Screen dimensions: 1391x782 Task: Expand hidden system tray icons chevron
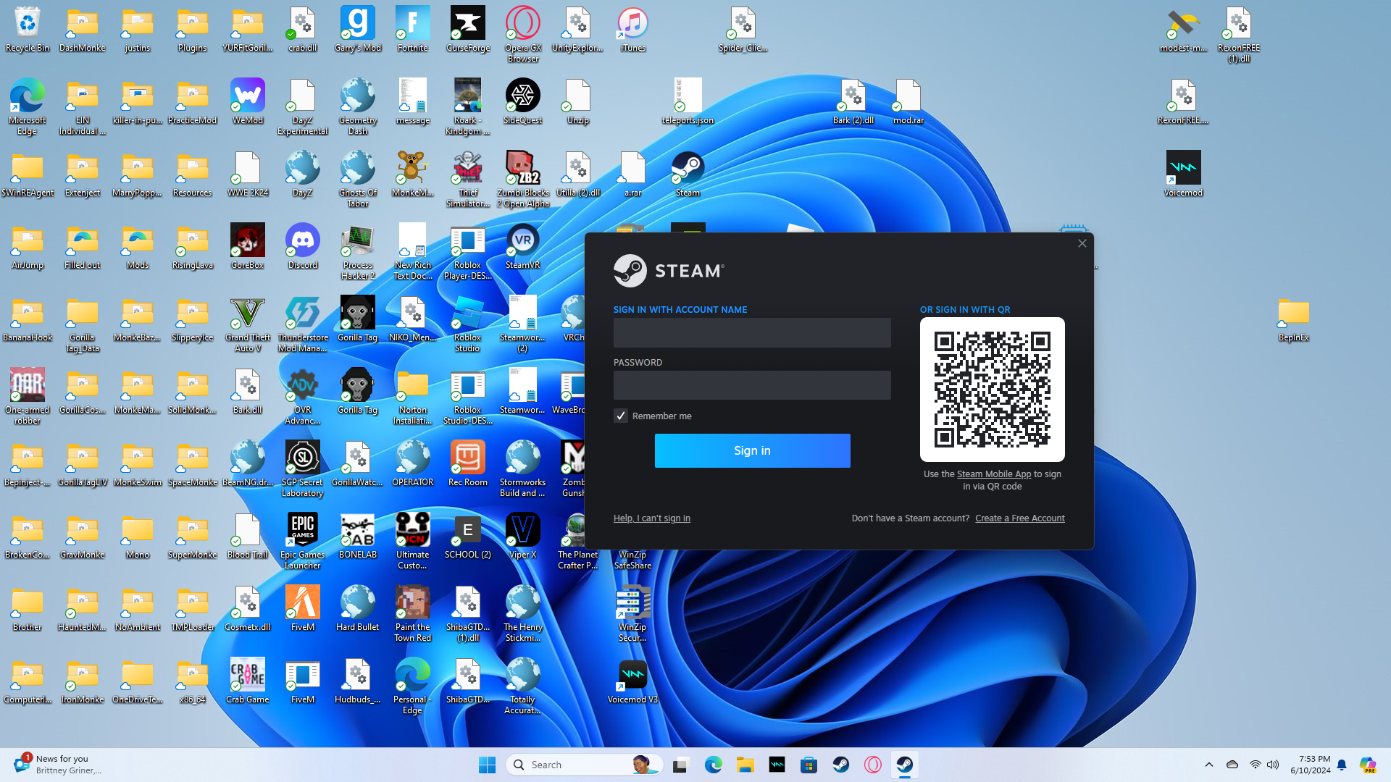(1208, 765)
